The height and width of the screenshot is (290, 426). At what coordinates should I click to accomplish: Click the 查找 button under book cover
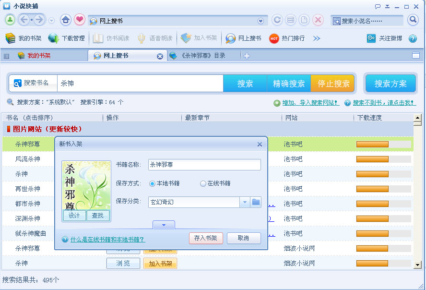98,216
